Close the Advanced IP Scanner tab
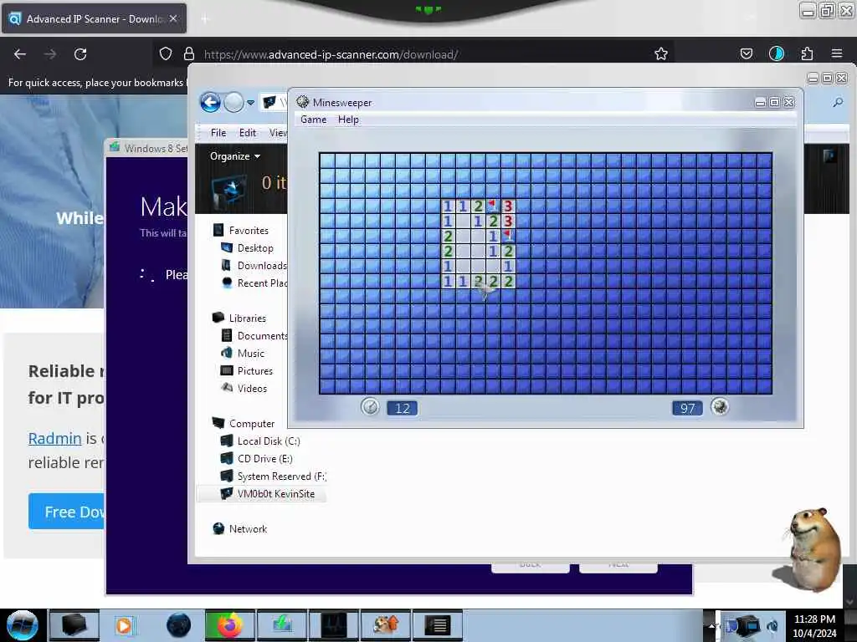This screenshot has height=642, width=857. (173, 18)
